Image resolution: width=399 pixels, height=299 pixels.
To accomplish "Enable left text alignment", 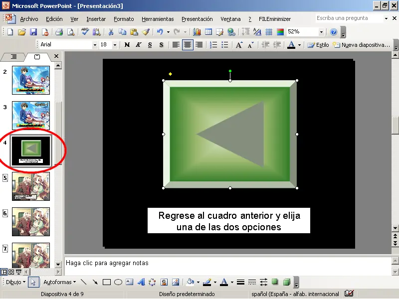I will (x=176, y=45).
